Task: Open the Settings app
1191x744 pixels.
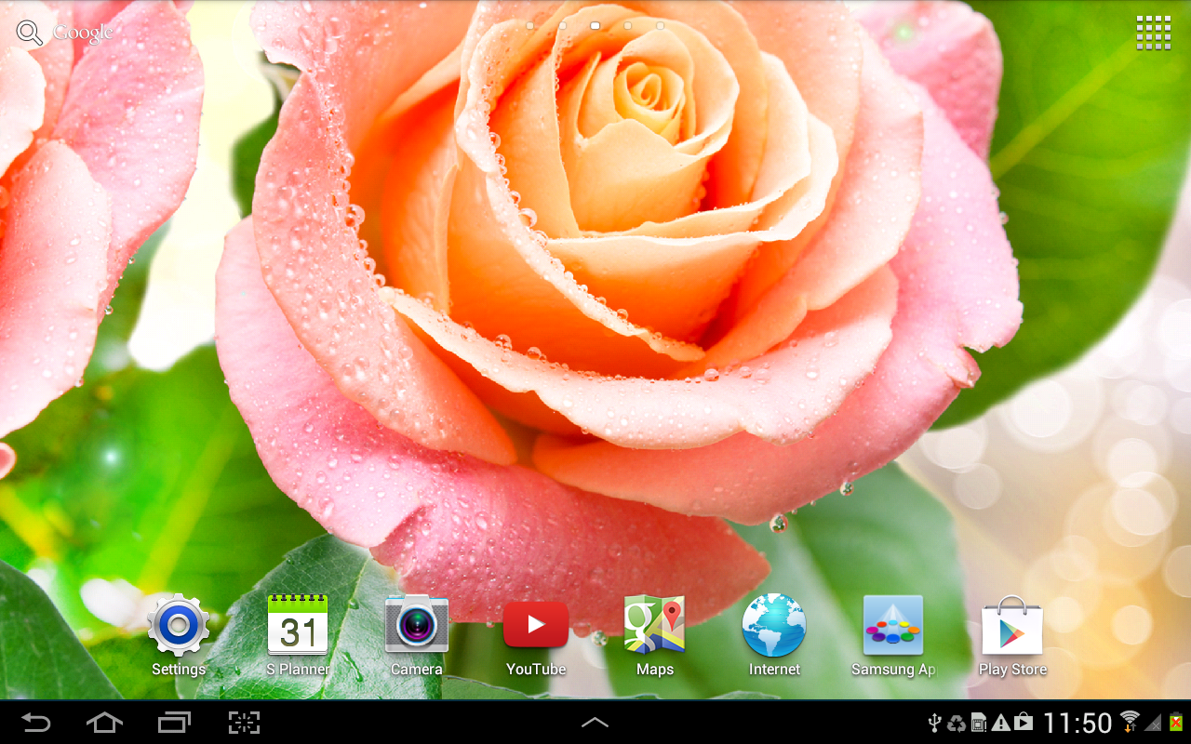Action: pos(179,634)
